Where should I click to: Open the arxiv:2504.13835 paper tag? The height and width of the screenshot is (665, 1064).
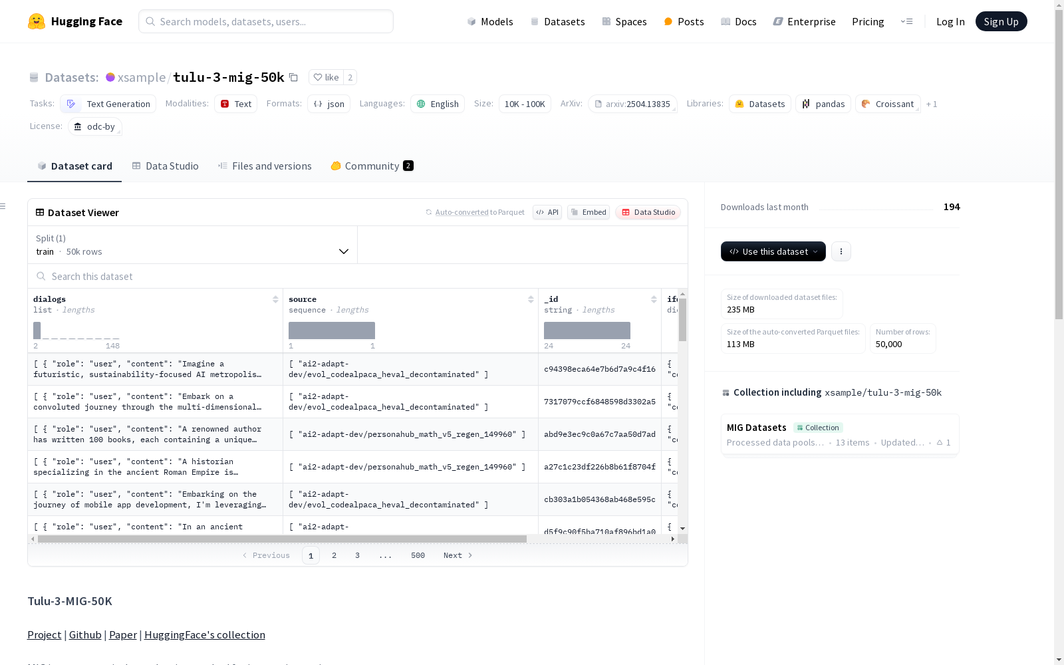coord(632,104)
